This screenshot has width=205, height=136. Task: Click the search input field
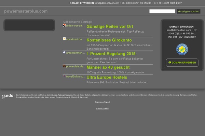tap(162, 11)
